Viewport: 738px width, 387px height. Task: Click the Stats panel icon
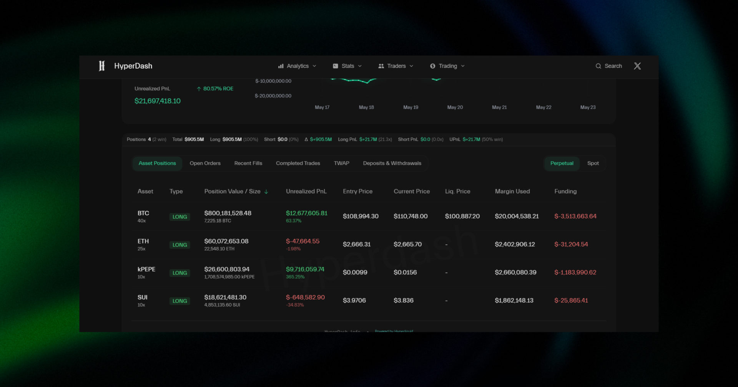coord(335,66)
